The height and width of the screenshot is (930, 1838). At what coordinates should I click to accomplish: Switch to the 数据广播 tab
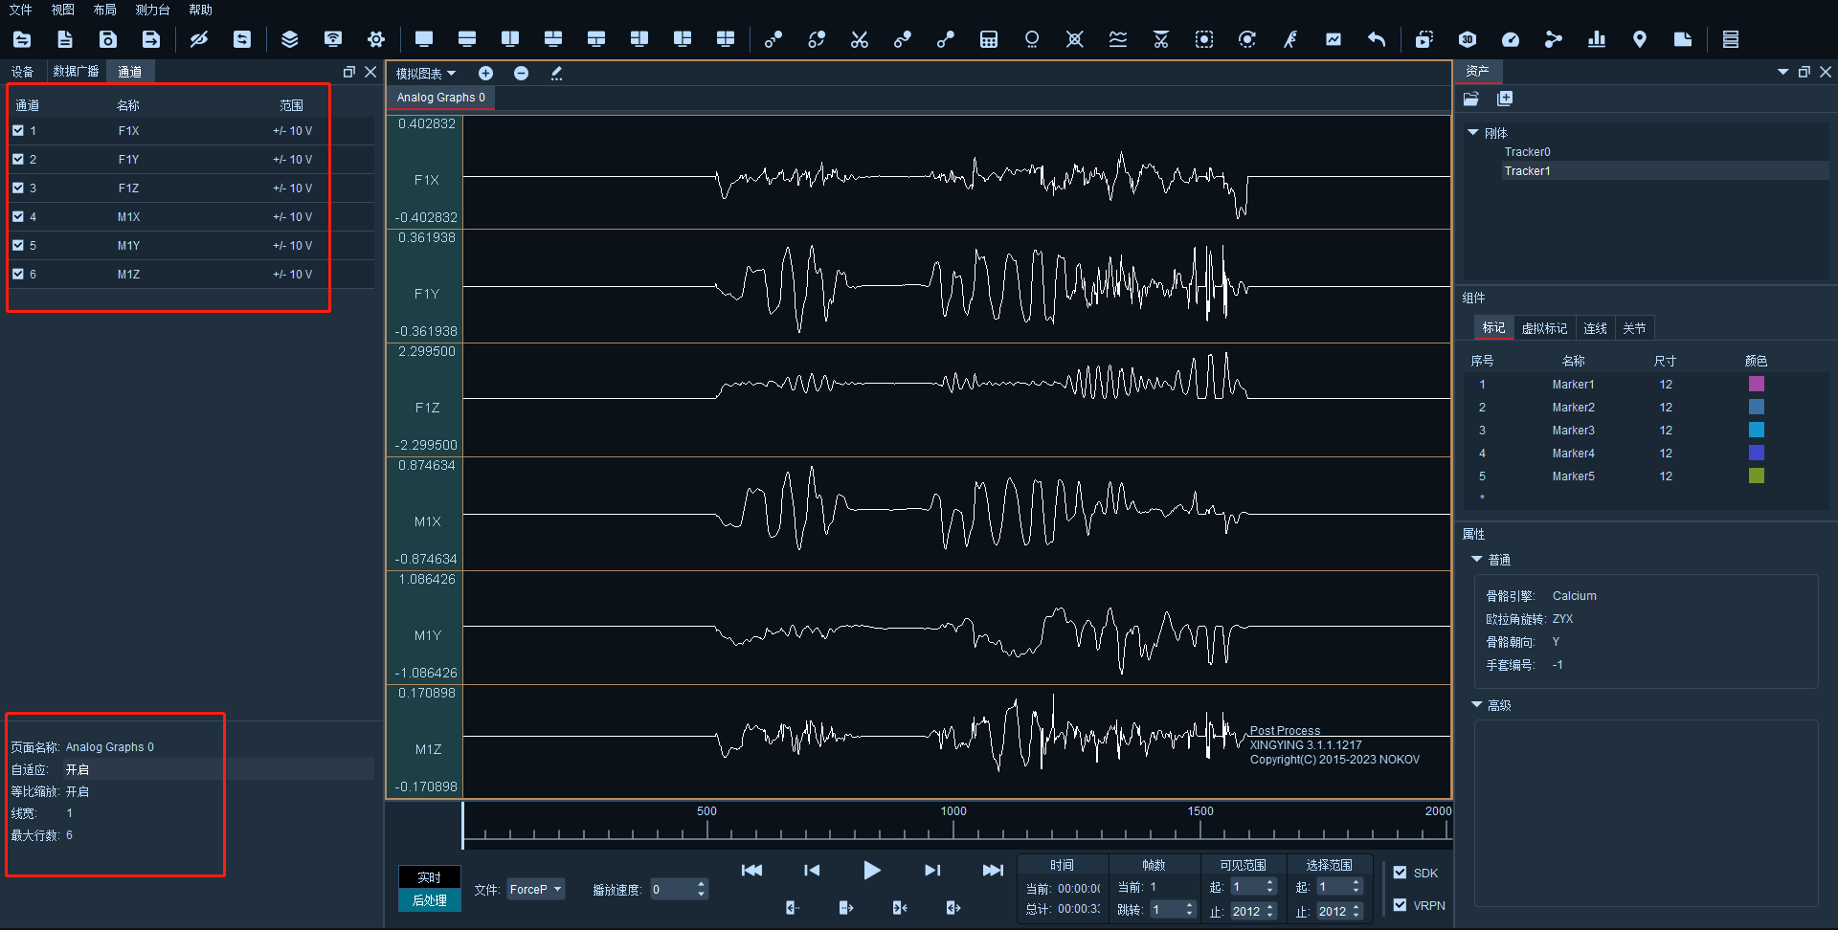click(x=76, y=72)
